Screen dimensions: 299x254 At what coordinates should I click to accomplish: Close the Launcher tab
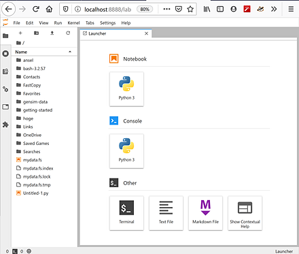coord(146,33)
